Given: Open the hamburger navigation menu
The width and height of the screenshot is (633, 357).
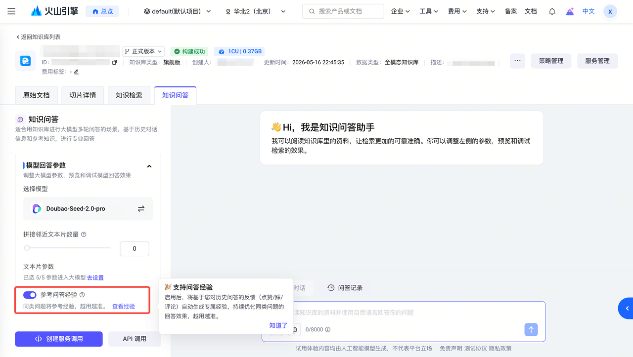Looking at the screenshot, I should pyautogui.click(x=11, y=11).
